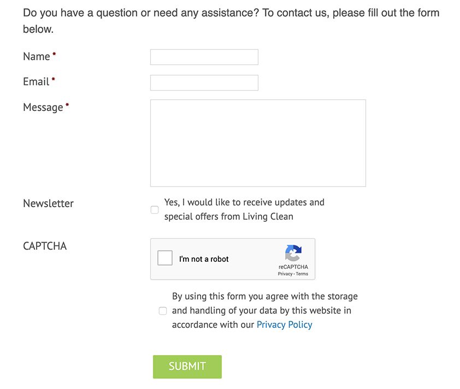Click inside the Message text area

pos(258,142)
